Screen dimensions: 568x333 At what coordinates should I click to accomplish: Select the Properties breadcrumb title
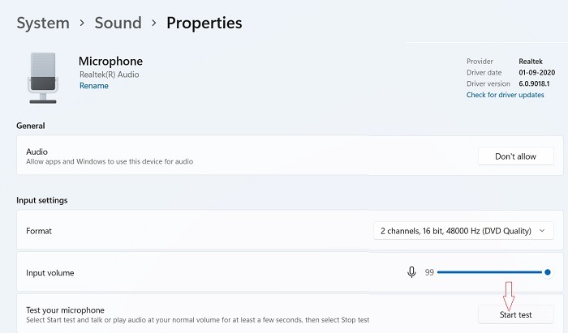click(204, 23)
